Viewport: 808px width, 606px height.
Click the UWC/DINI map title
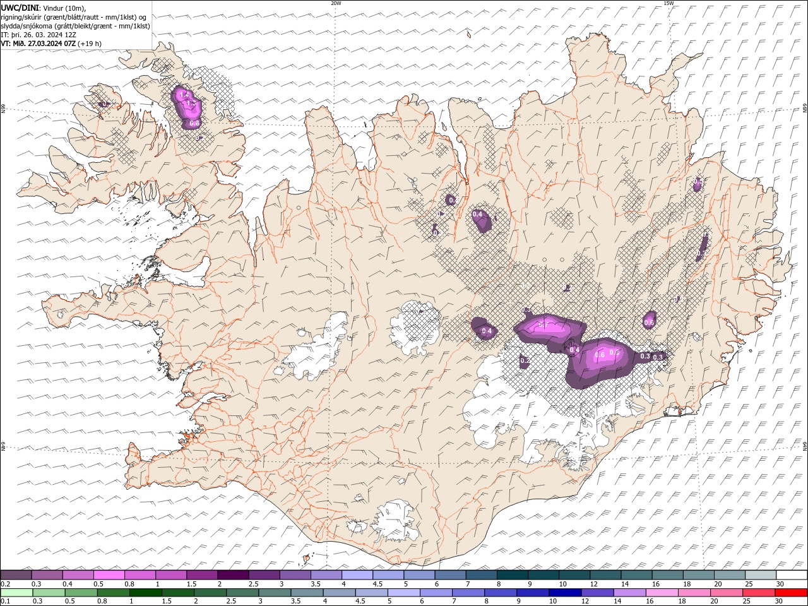20,8
